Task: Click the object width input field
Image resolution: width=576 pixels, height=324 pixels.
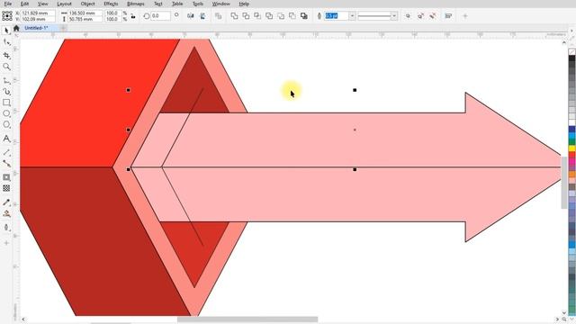Action: [85, 13]
